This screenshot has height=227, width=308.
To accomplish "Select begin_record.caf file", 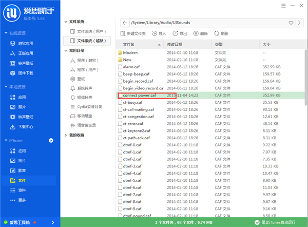I will (x=210, y=81).
